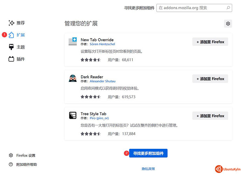Click the plugin block icon beside 插件
Screen dimensions: 242x174
click(11, 59)
